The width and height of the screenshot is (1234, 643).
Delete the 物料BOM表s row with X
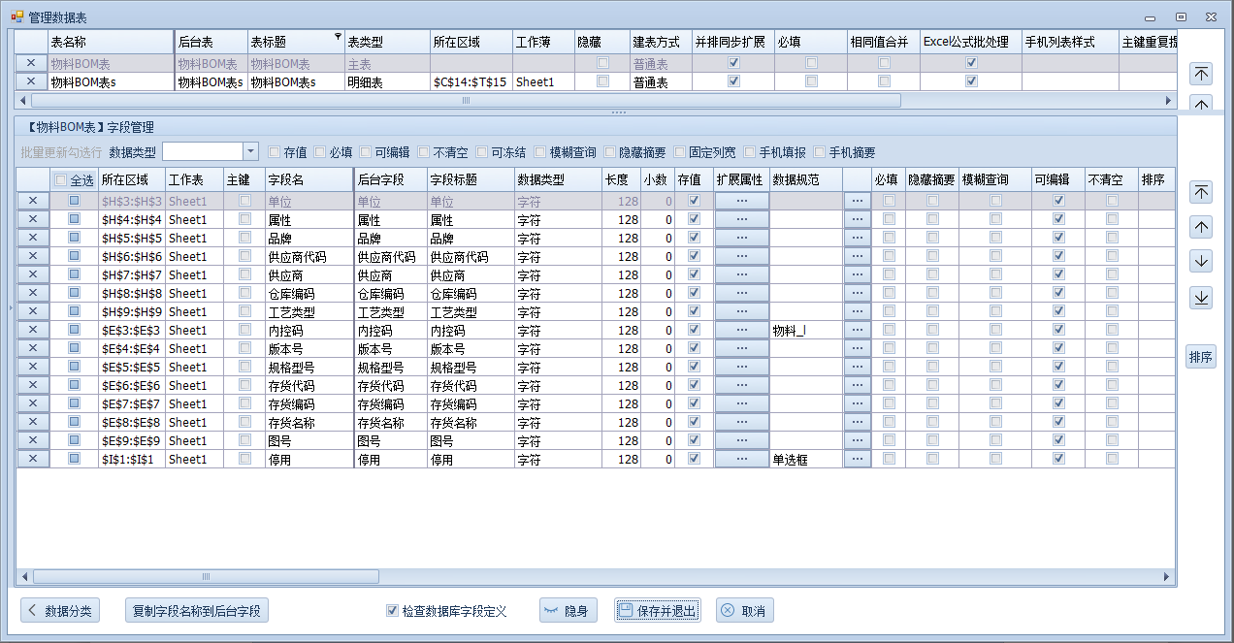pos(31,82)
